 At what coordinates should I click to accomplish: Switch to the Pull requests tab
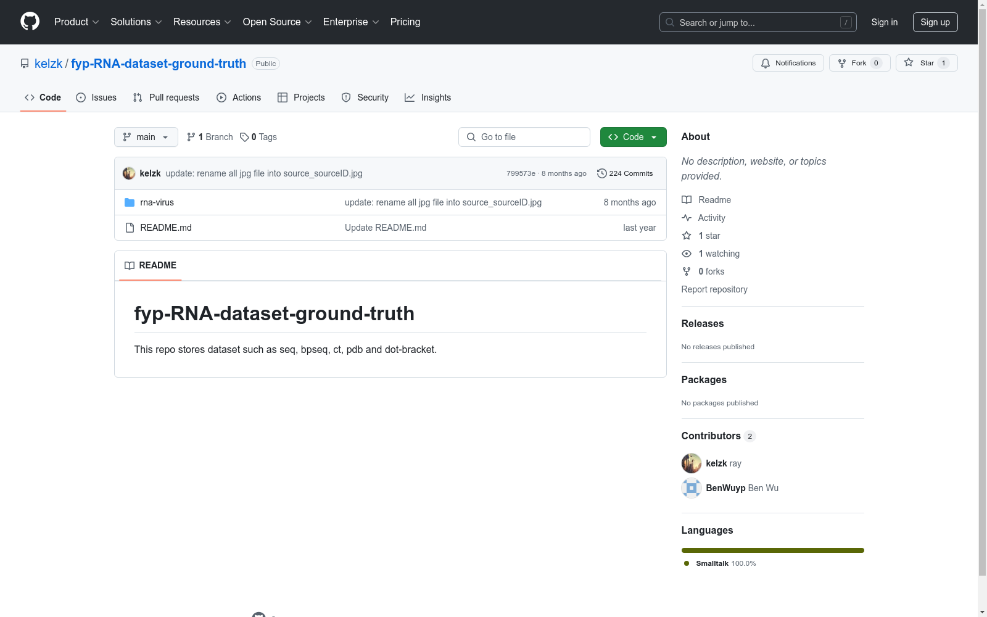166,97
